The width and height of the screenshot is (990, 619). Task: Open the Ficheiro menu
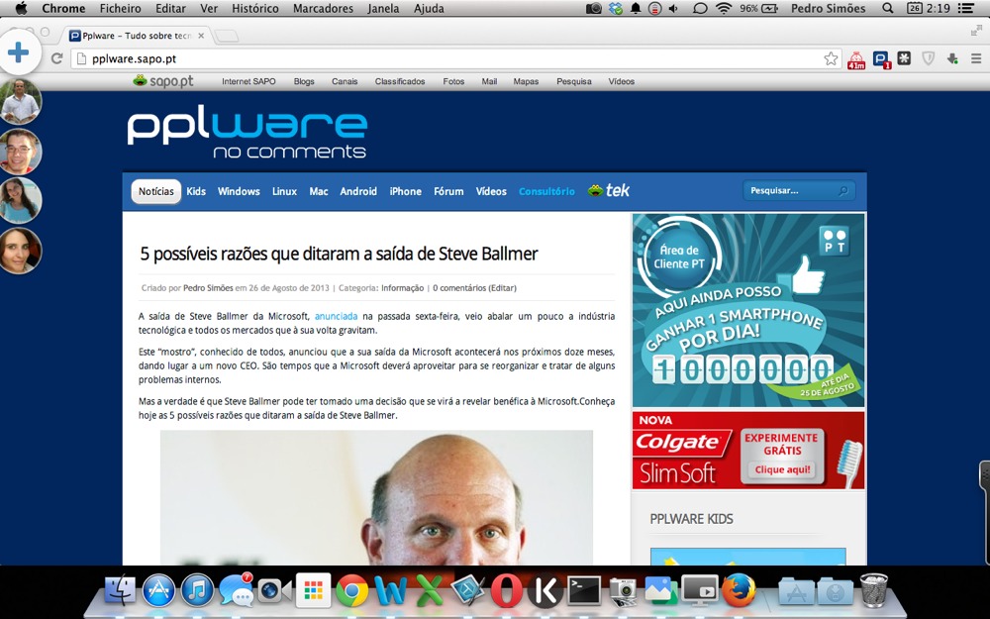pos(120,8)
